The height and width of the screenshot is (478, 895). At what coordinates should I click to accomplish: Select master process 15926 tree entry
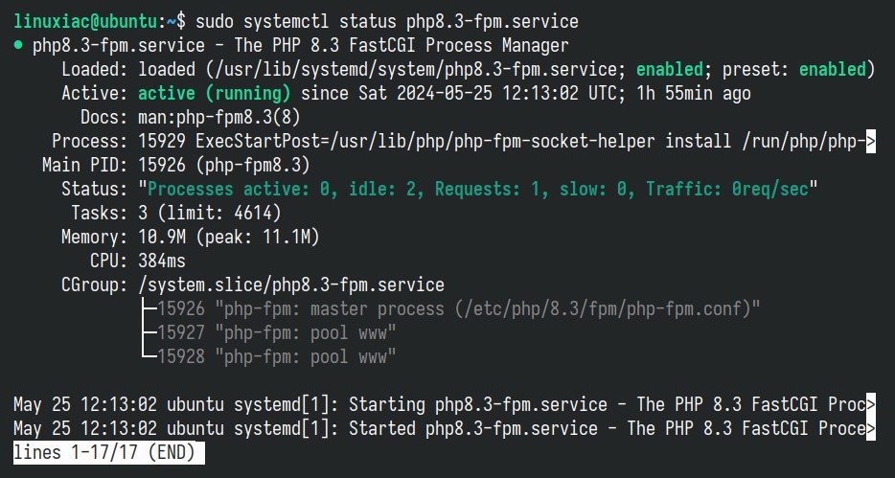tap(459, 309)
